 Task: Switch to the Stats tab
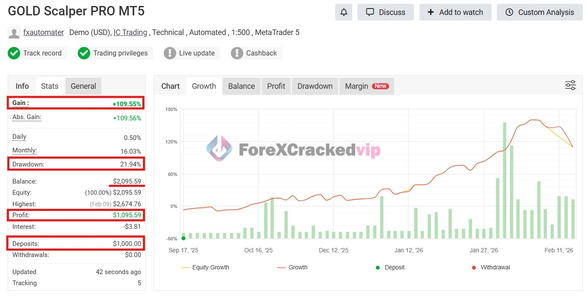50,86
